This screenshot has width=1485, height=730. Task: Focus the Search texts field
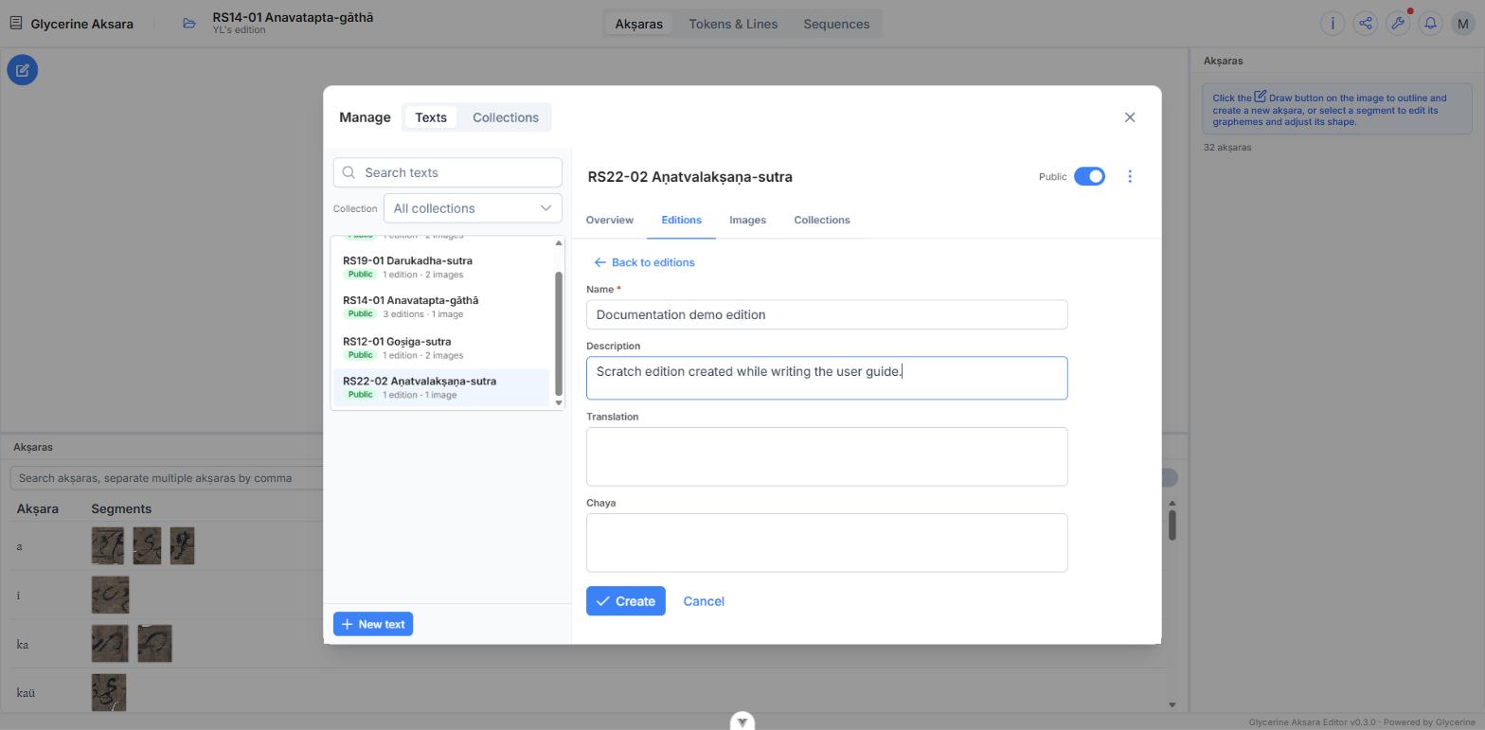(448, 172)
